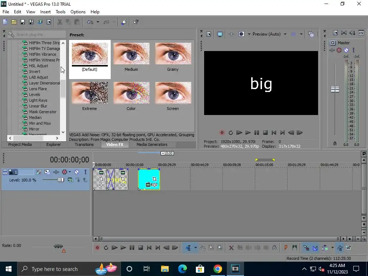
Task: Click the Loop Playback button in the preview window
Action: (230, 133)
